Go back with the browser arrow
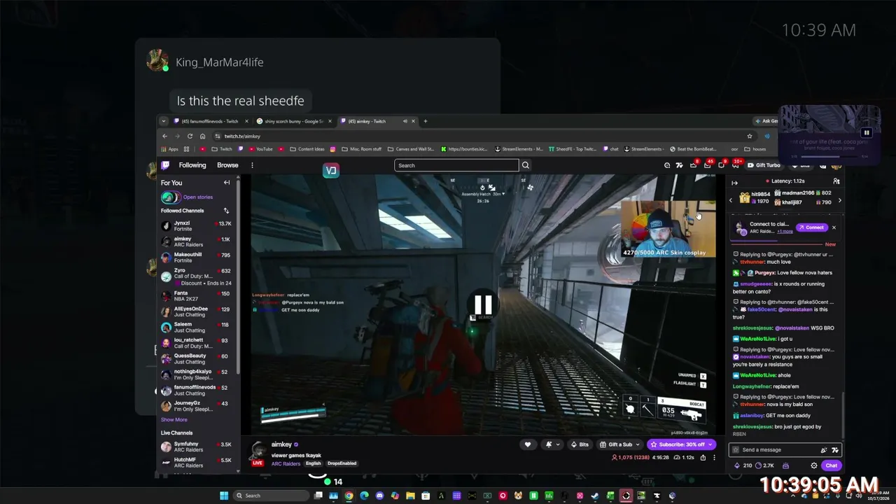This screenshot has width=896, height=504. 164,136
